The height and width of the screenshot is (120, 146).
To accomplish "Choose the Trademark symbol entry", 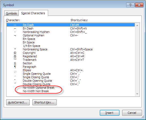I will 71,60.
